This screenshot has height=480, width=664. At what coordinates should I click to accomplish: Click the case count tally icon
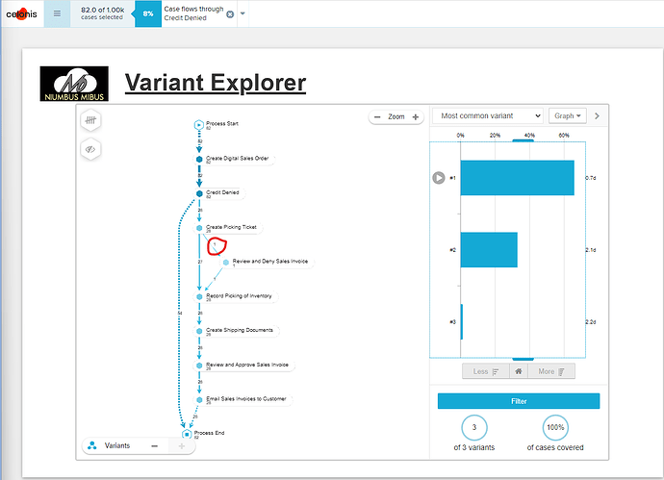click(x=89, y=122)
